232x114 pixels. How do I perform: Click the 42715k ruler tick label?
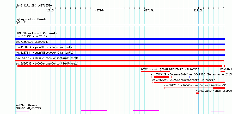(x=51, y=10)
